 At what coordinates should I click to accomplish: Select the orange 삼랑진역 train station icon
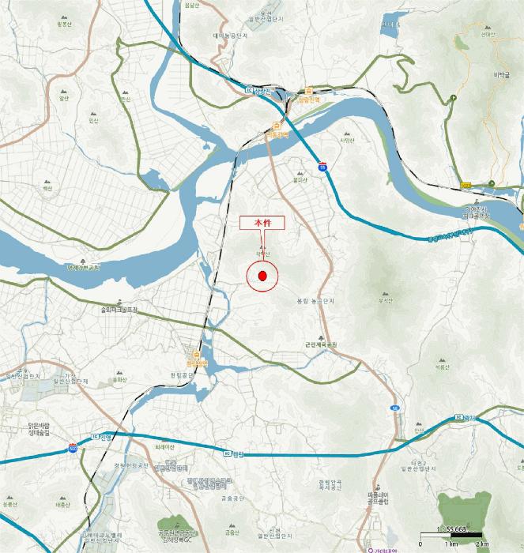(x=309, y=91)
